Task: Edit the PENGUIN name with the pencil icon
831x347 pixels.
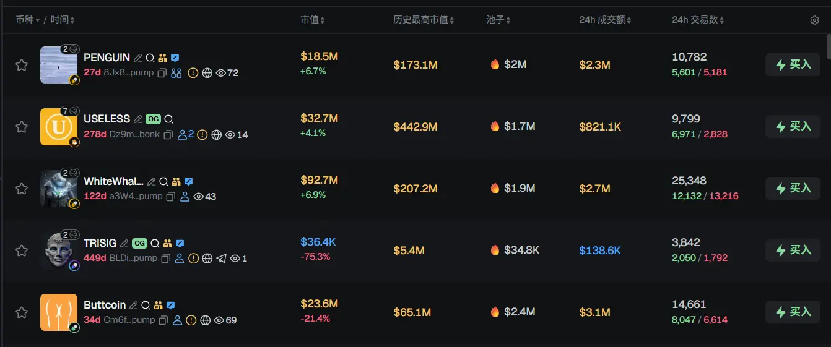Action: point(137,58)
